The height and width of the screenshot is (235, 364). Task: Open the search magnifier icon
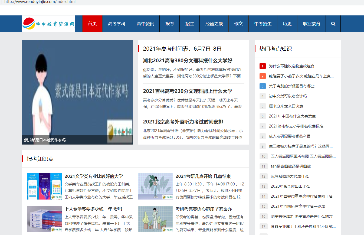pos(333,24)
